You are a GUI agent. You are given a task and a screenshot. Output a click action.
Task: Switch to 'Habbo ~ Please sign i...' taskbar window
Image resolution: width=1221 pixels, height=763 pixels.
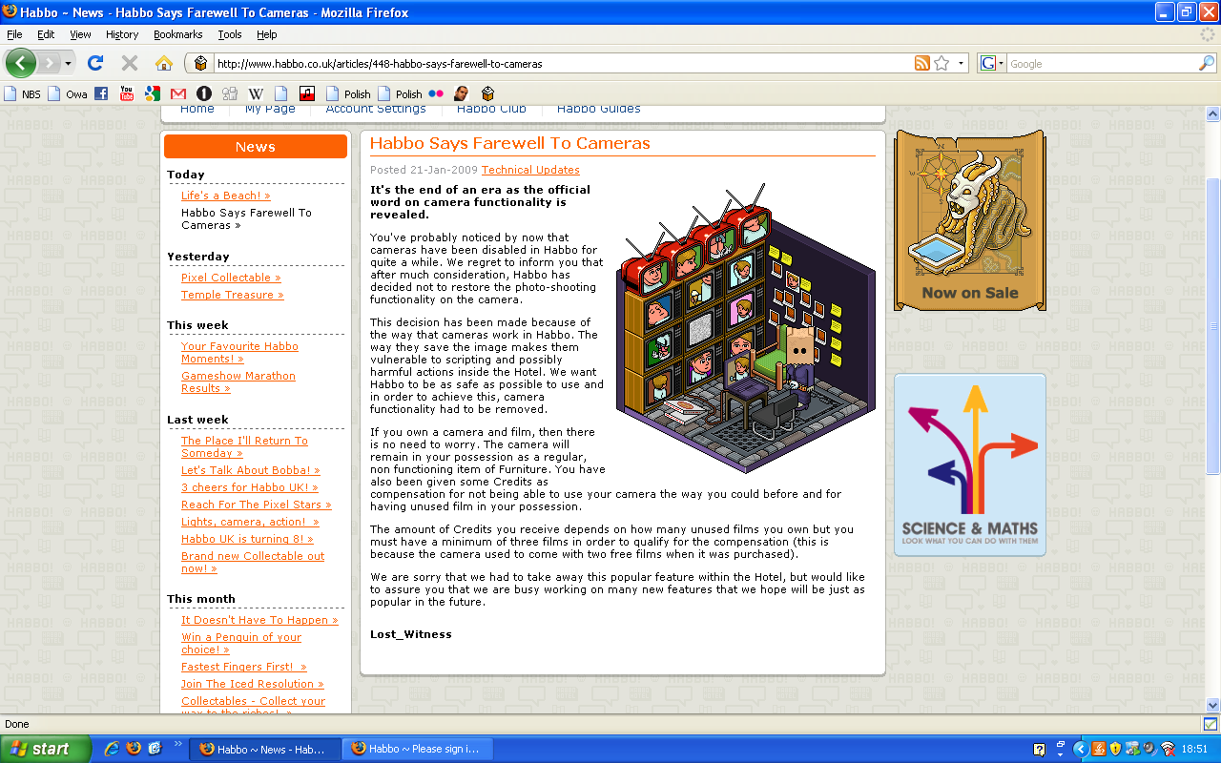[x=417, y=749]
